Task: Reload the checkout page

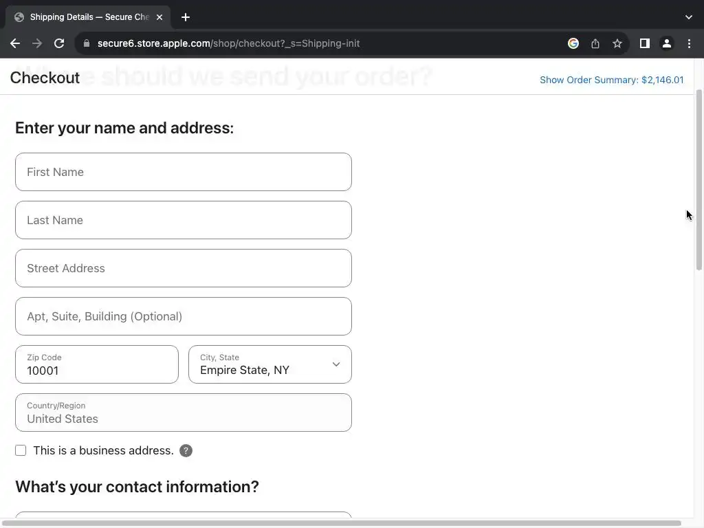Action: click(59, 43)
